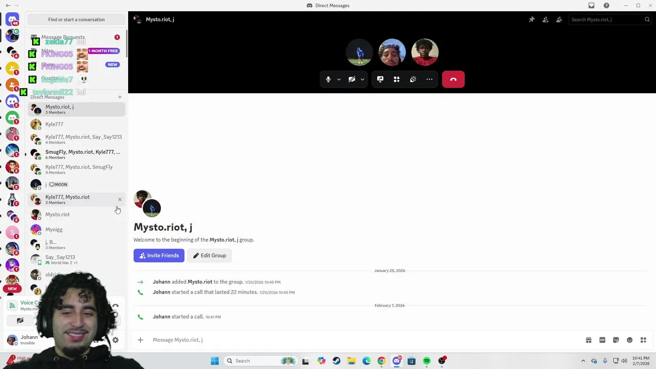Add friends to DM icon
The width and height of the screenshot is (656, 369).
click(545, 19)
